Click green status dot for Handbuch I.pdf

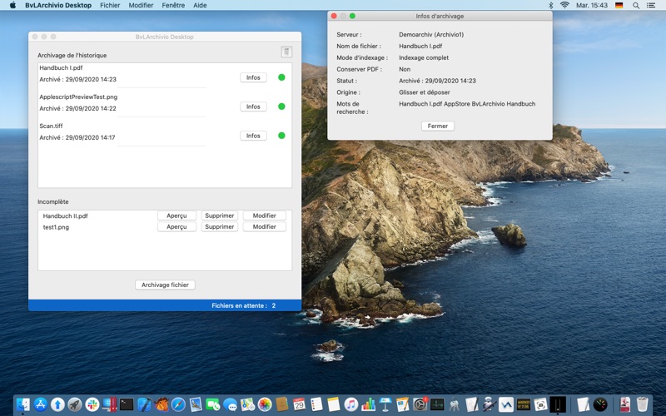pos(281,77)
